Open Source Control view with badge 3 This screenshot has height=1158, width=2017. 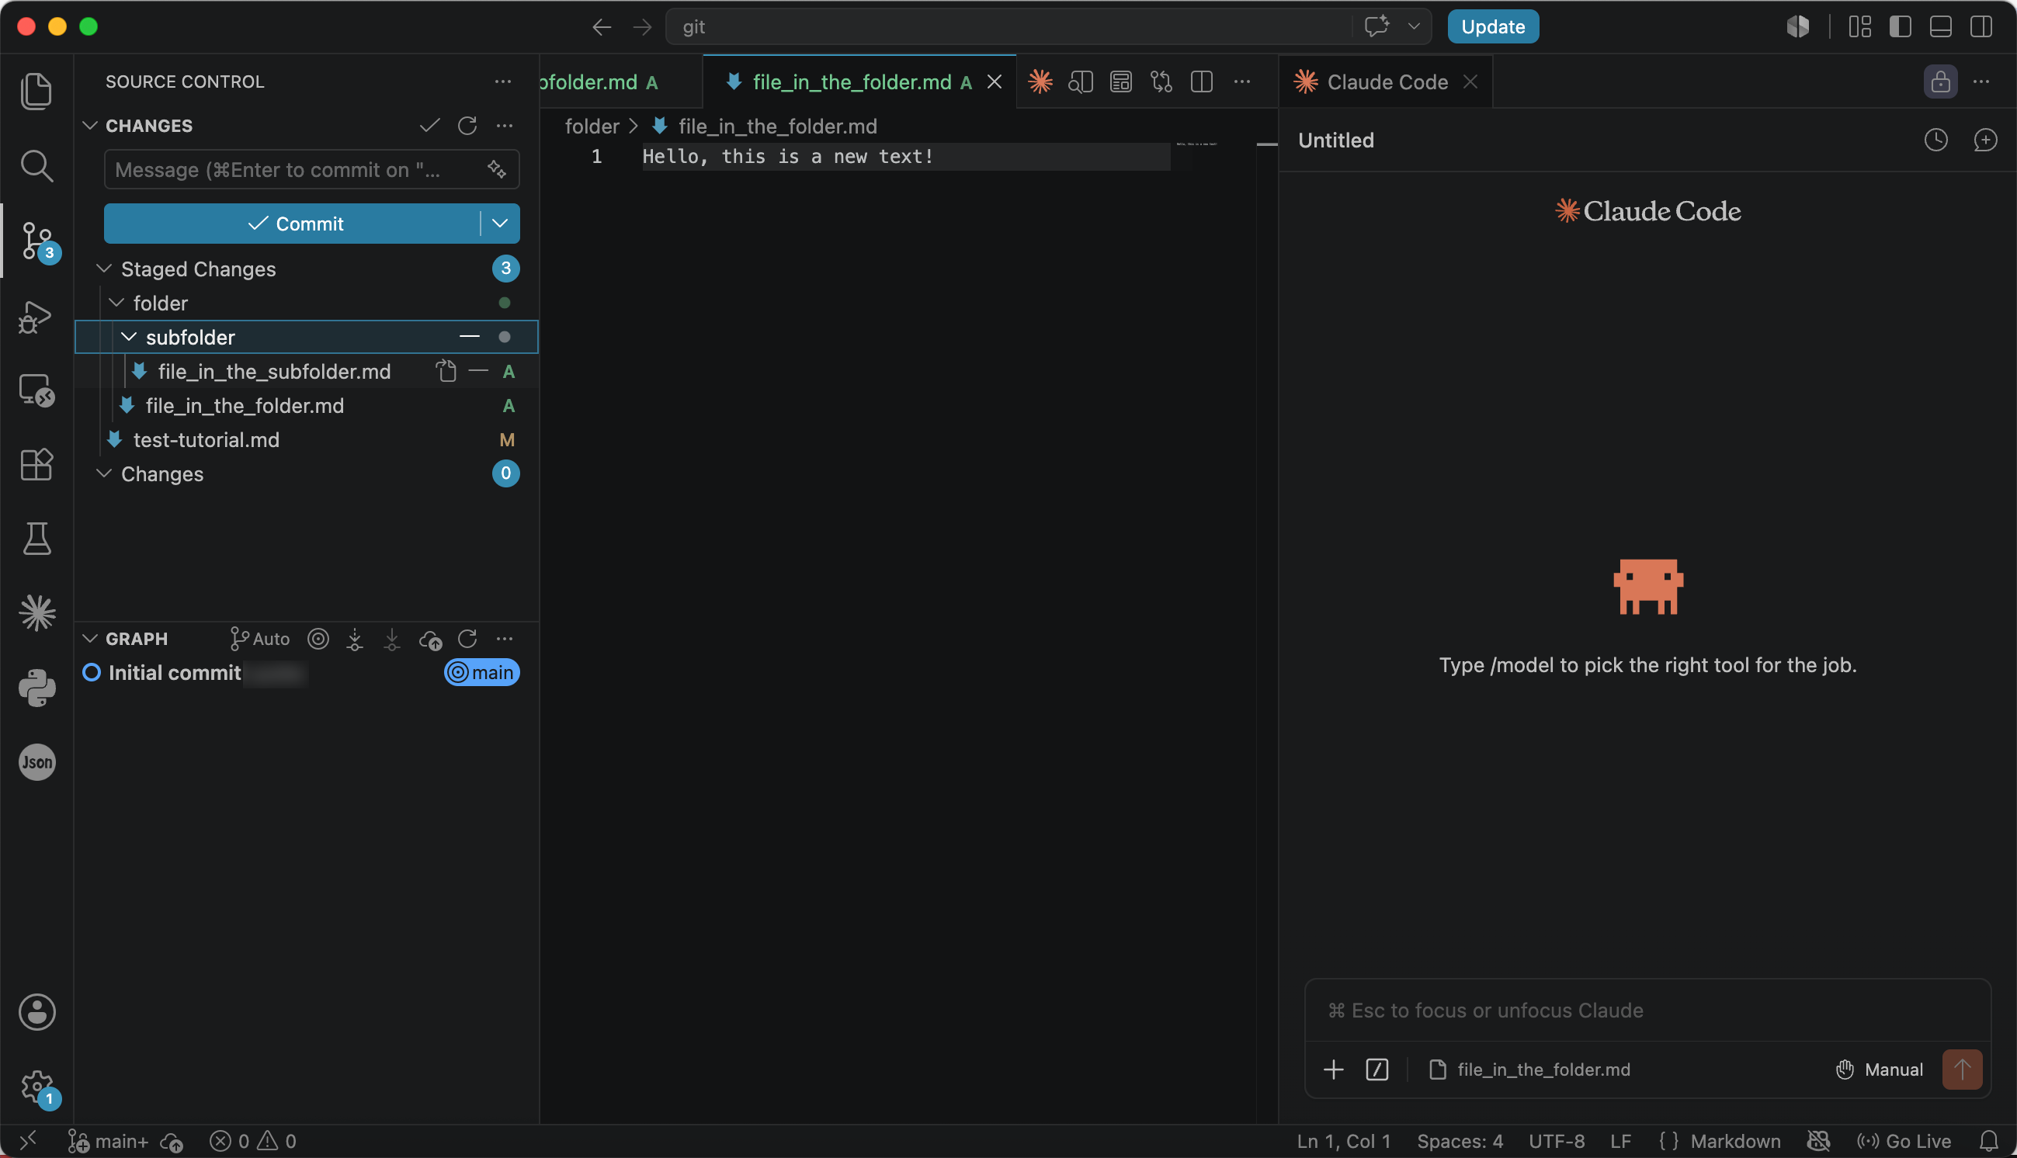(36, 240)
